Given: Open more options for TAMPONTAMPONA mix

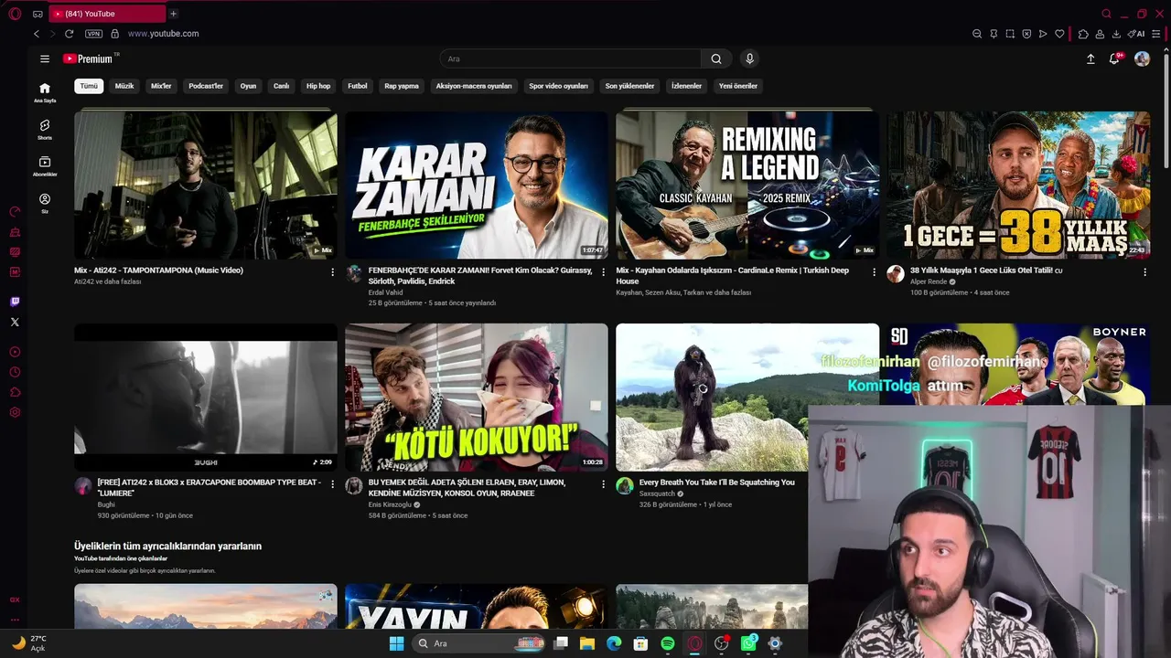Looking at the screenshot, I should (x=332, y=272).
